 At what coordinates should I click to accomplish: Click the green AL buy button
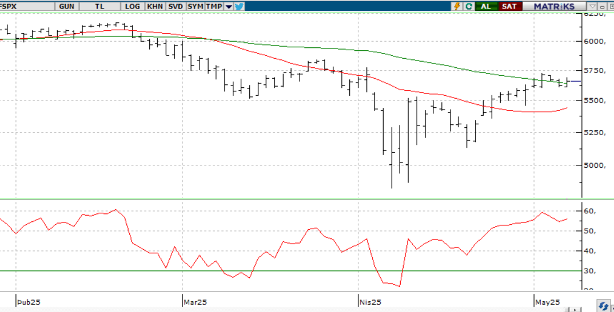[x=486, y=6]
